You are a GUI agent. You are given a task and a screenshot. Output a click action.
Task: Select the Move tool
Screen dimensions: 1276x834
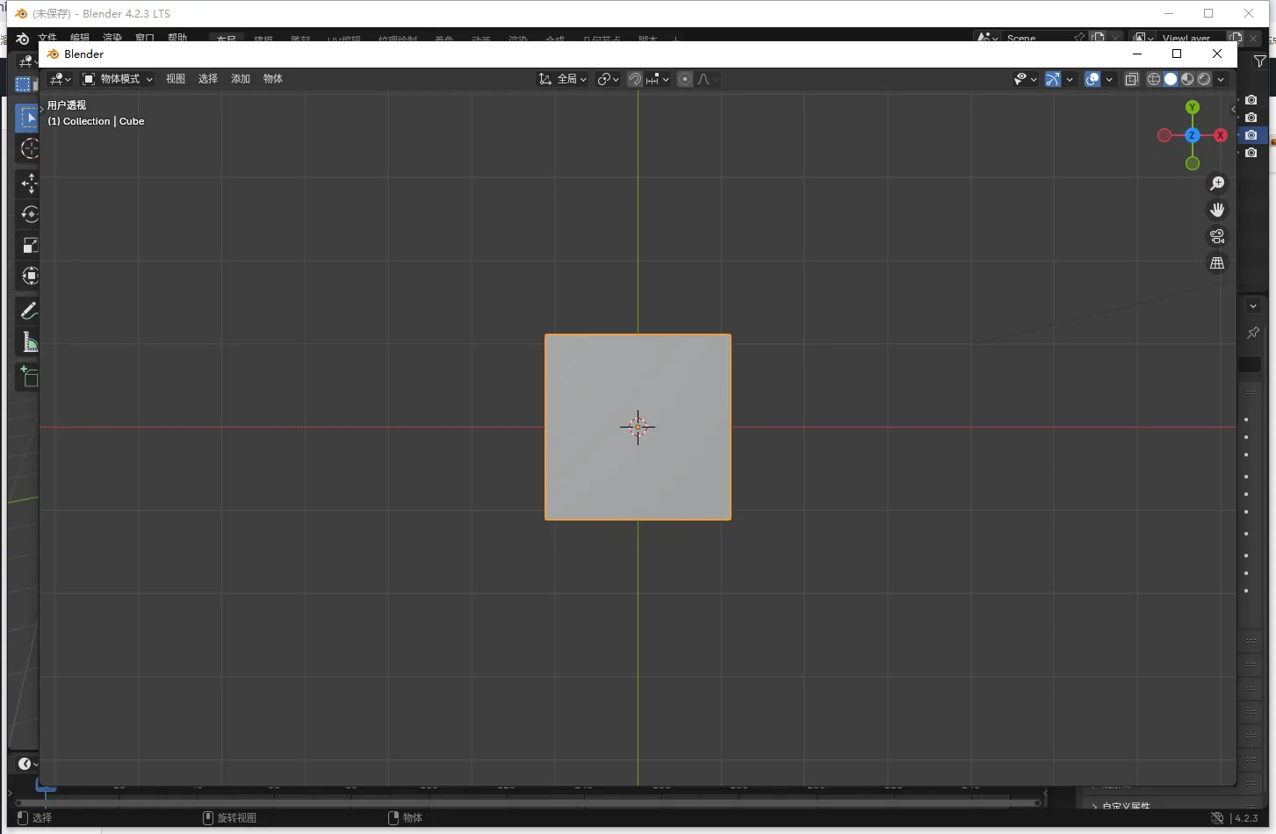(x=28, y=183)
